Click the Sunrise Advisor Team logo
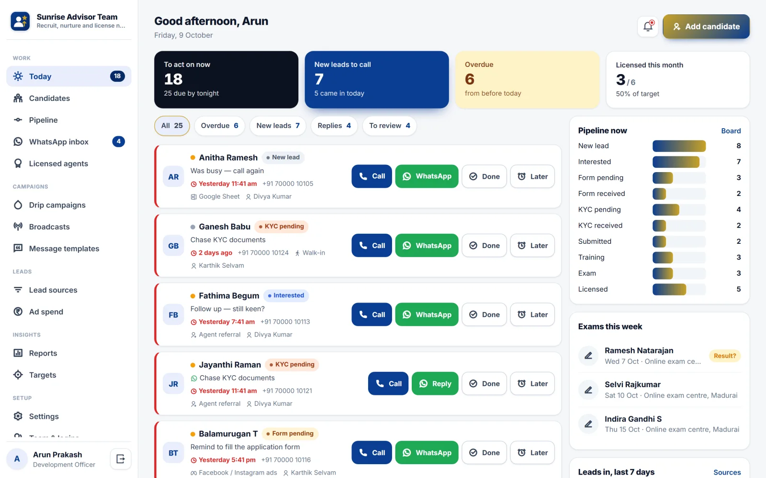 click(20, 21)
